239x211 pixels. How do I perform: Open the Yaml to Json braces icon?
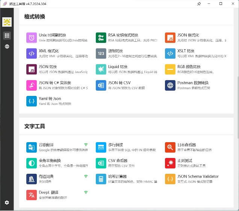(x=32, y=101)
